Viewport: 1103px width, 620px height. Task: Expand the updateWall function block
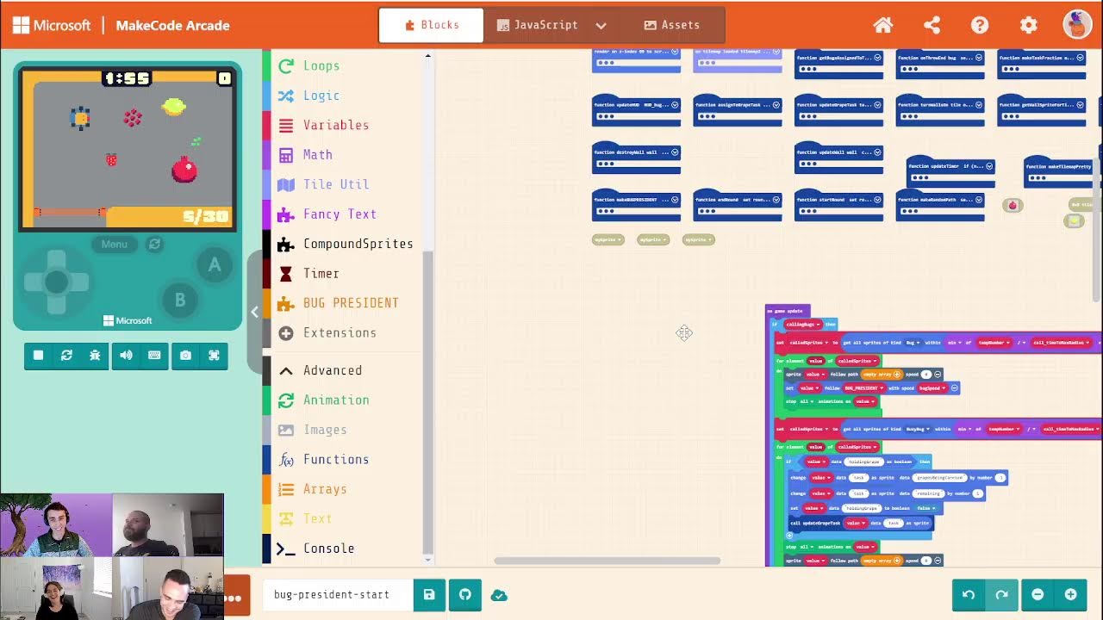[x=877, y=152]
